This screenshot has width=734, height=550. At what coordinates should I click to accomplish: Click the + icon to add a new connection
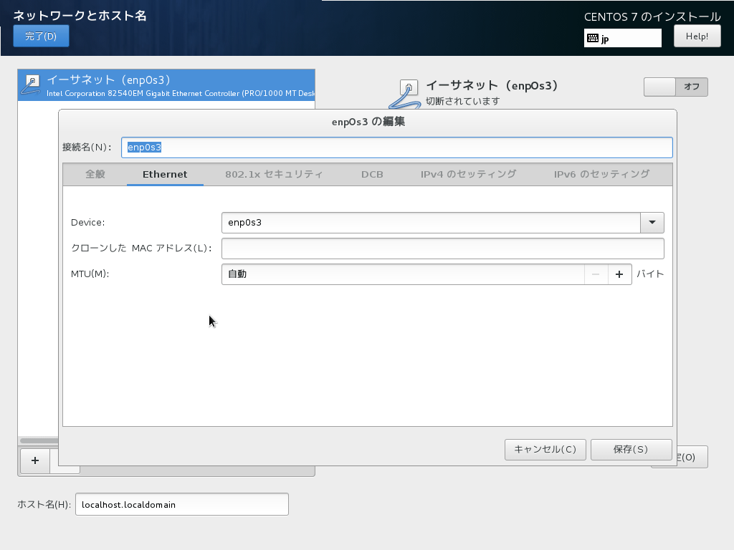[34, 461]
